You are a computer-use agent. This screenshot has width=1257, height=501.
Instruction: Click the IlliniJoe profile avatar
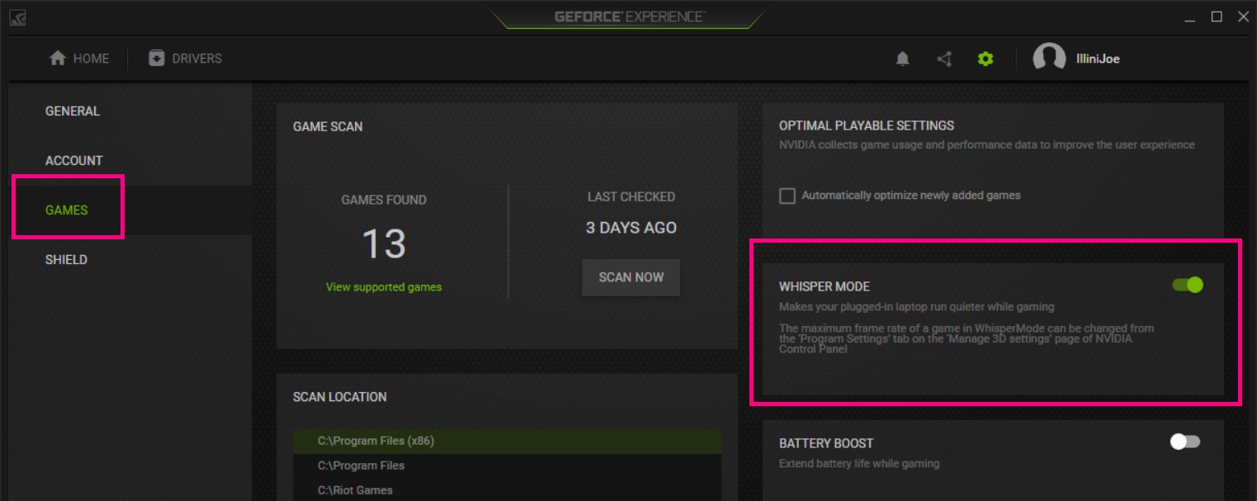pyautogui.click(x=1049, y=59)
